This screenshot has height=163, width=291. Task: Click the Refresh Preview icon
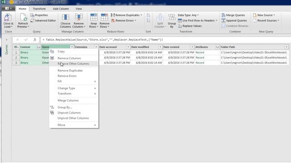click(23, 18)
